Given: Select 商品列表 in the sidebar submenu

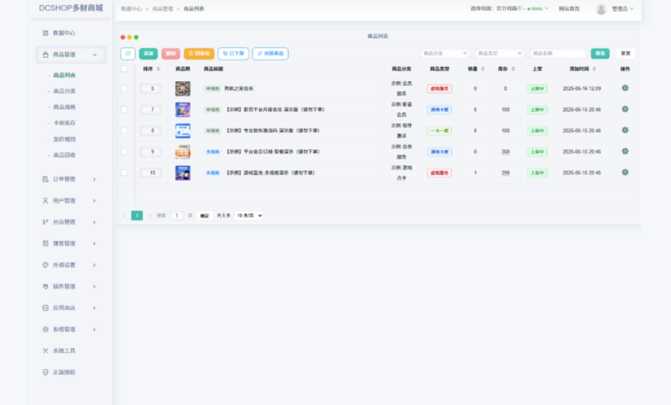Looking at the screenshot, I should pos(64,75).
